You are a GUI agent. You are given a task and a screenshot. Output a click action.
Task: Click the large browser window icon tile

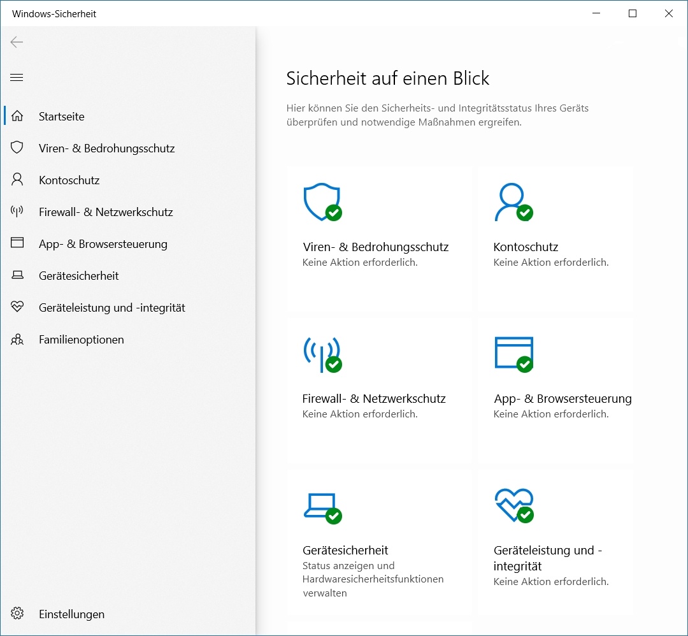(513, 354)
